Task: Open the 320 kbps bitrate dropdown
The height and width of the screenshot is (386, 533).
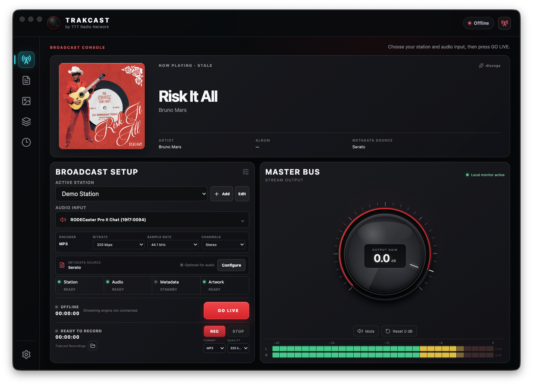Action: click(x=119, y=244)
